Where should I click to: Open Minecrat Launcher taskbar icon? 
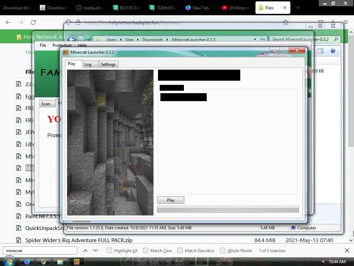click(76, 262)
